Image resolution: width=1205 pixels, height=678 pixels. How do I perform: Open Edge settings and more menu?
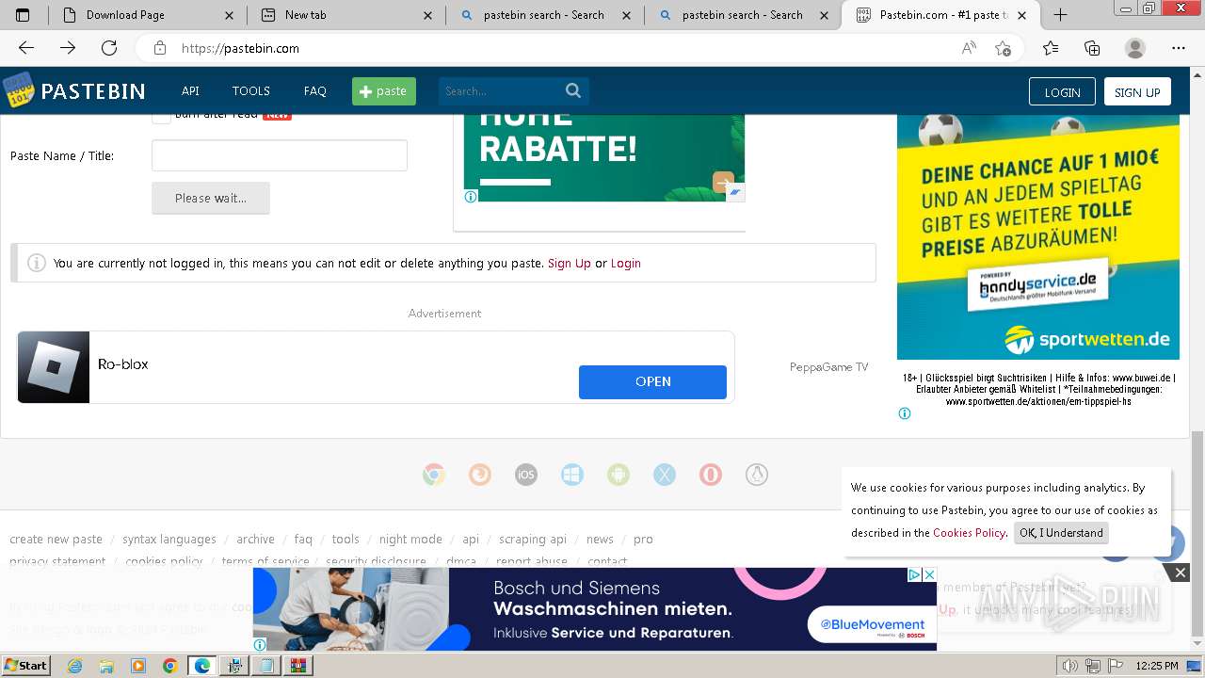tap(1179, 48)
